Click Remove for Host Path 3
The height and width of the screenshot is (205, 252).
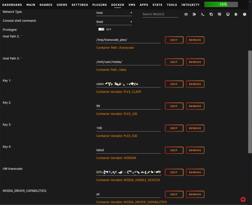coord(195,62)
